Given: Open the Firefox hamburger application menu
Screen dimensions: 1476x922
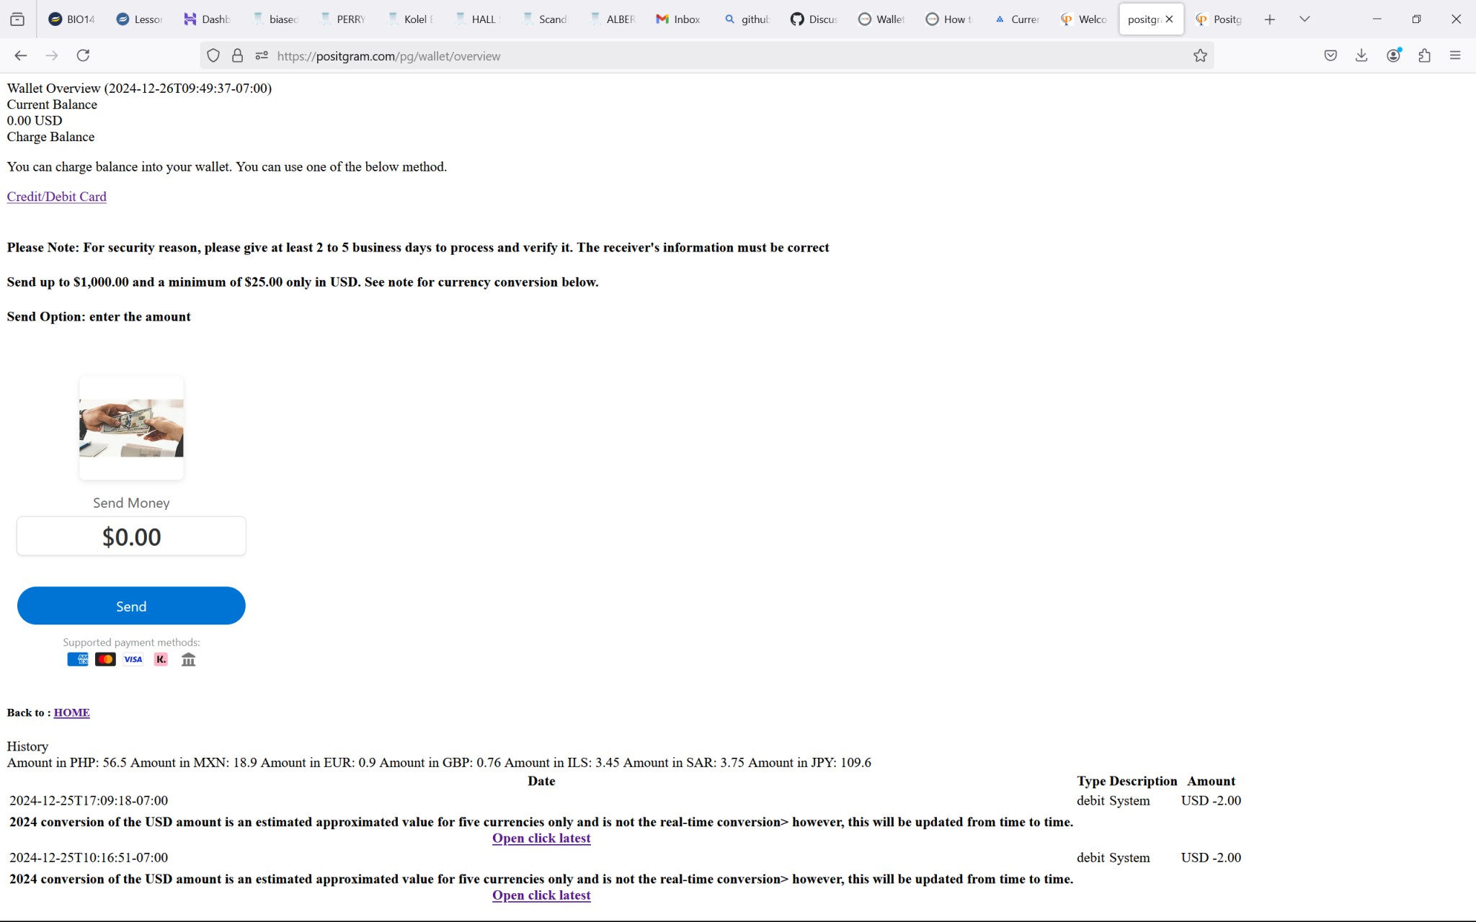Looking at the screenshot, I should click(x=1455, y=55).
